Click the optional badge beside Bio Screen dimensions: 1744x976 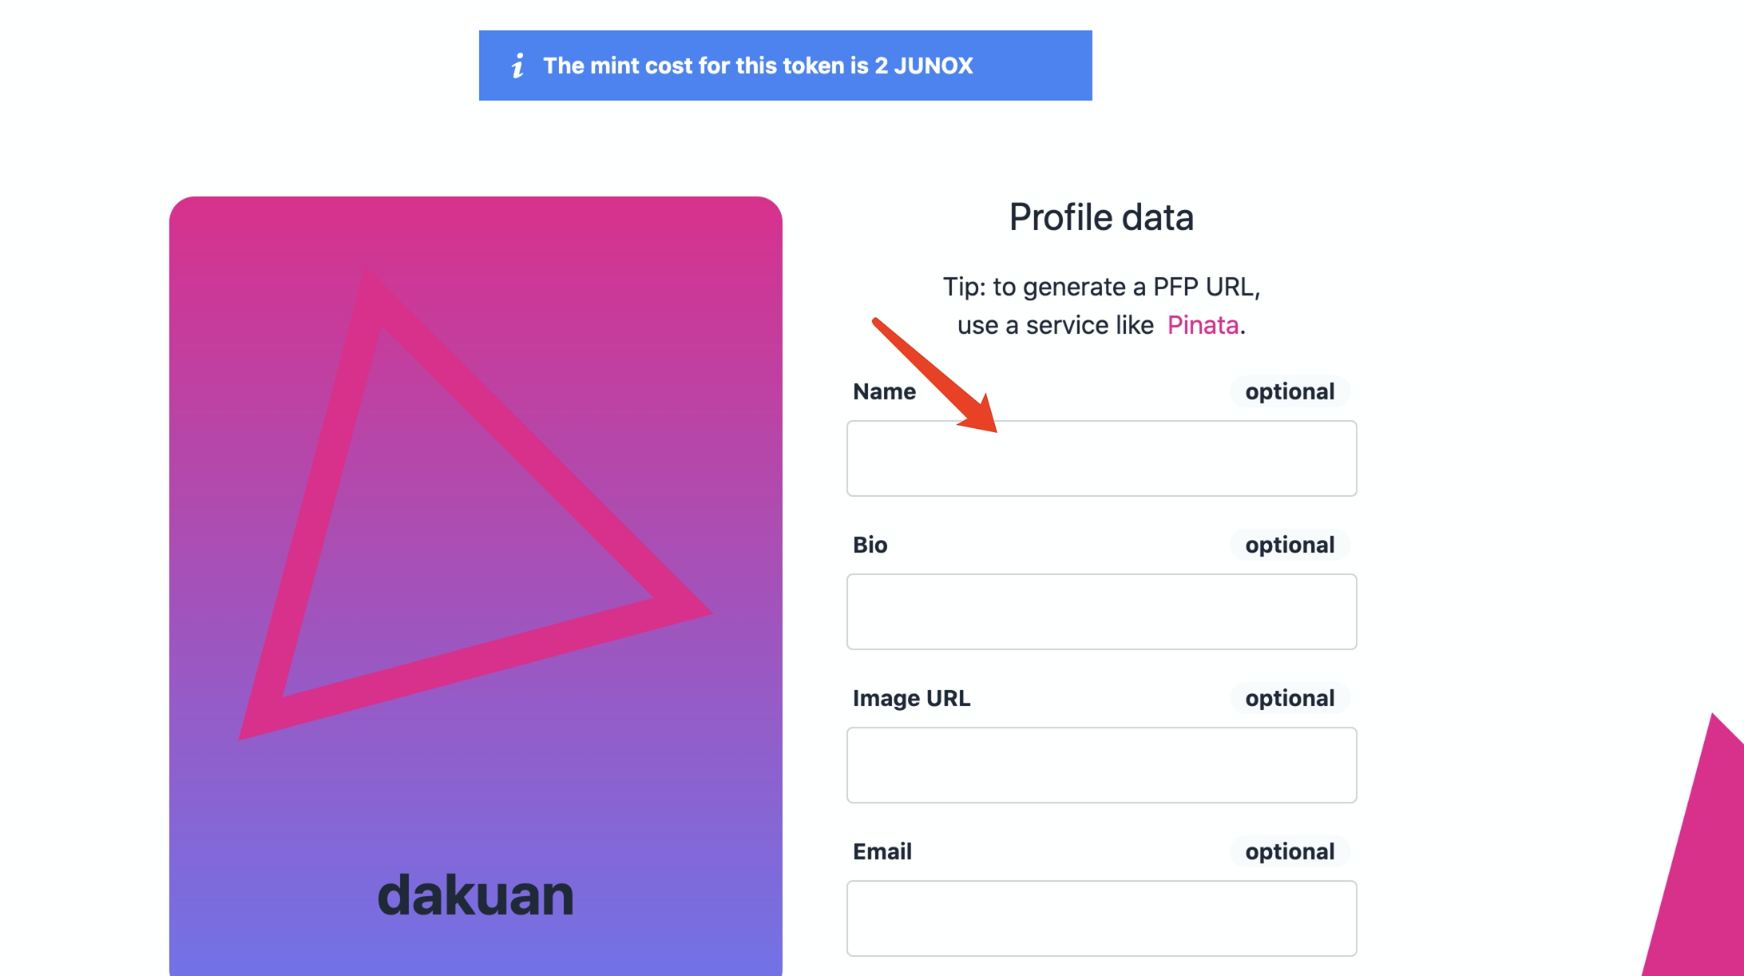click(x=1289, y=545)
